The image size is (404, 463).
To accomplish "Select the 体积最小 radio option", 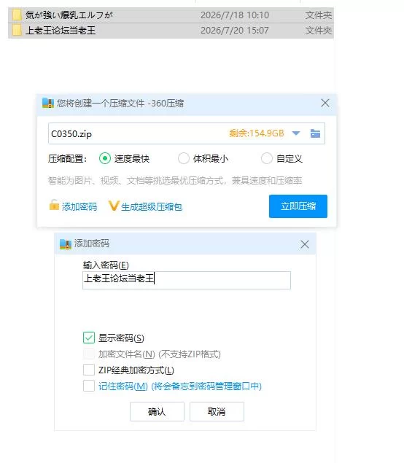I will tap(183, 158).
